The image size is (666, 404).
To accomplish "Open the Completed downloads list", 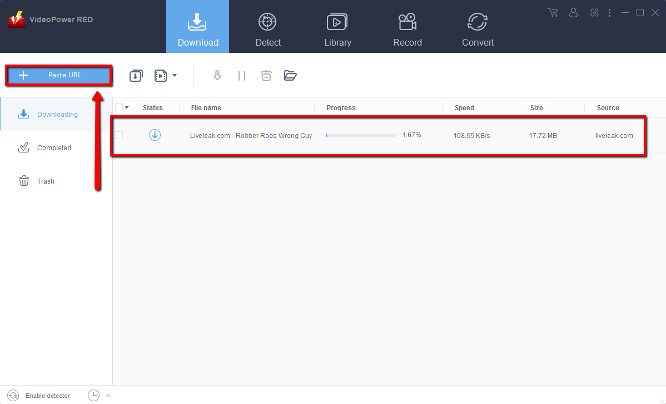I will coord(54,147).
